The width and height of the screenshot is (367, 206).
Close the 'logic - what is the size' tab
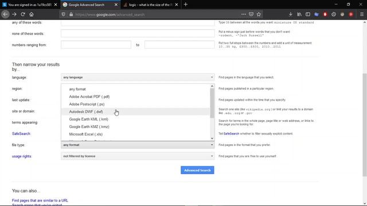176,5
